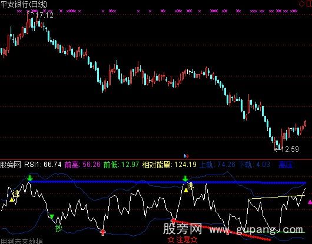The image size is (312, 244).
Task: Click the blue 高压 label
Action: point(286,165)
